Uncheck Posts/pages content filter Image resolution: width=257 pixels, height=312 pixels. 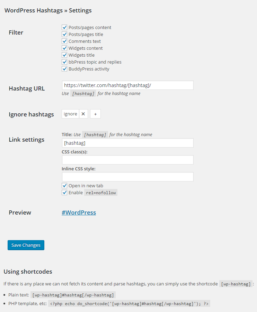64,27
